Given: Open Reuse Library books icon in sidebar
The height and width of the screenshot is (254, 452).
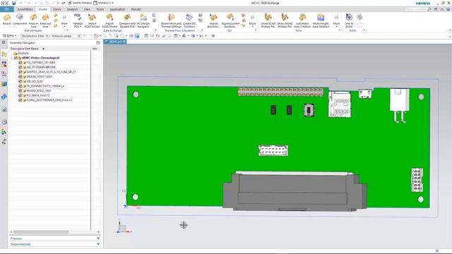Looking at the screenshot, I should coord(4,84).
